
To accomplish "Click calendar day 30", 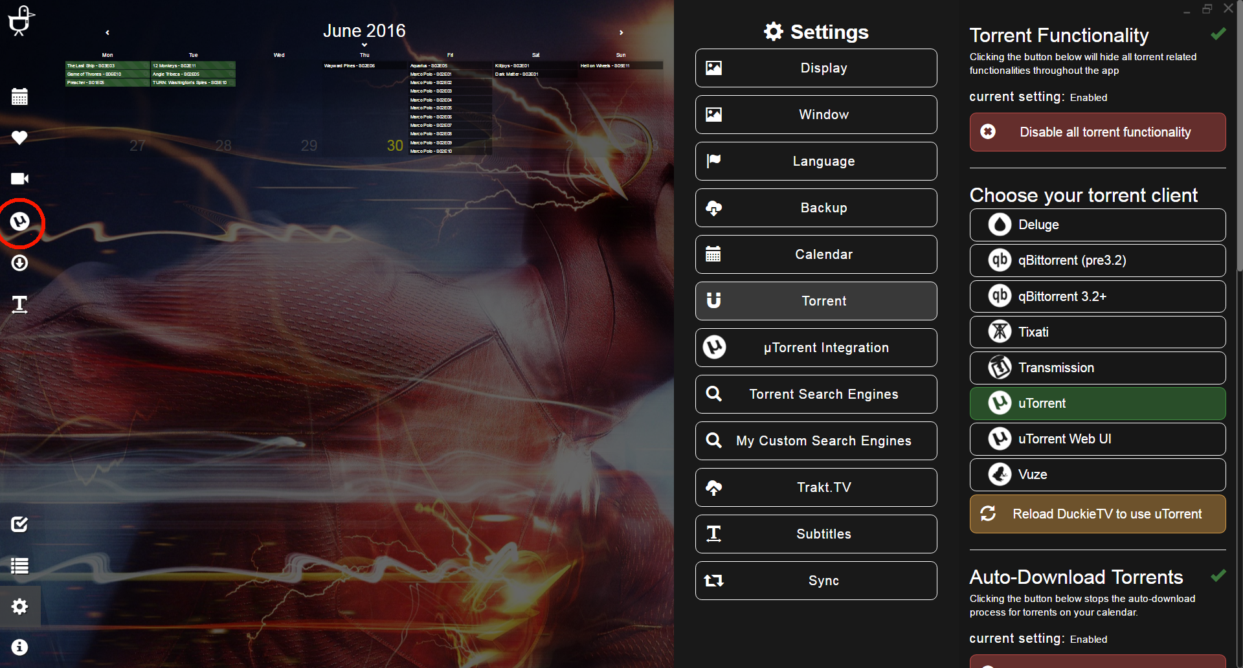I will click(x=395, y=146).
